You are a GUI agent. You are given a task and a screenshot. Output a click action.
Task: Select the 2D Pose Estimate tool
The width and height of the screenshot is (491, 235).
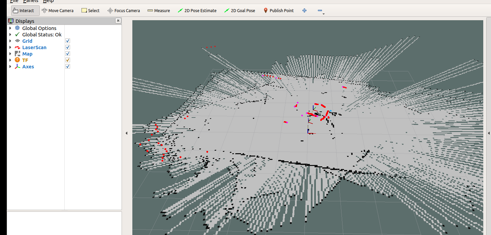(x=197, y=10)
